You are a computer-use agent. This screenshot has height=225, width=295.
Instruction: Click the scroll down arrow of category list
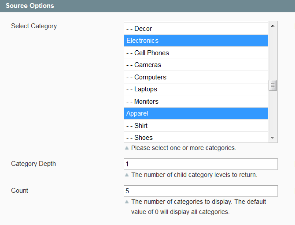pos(273,138)
